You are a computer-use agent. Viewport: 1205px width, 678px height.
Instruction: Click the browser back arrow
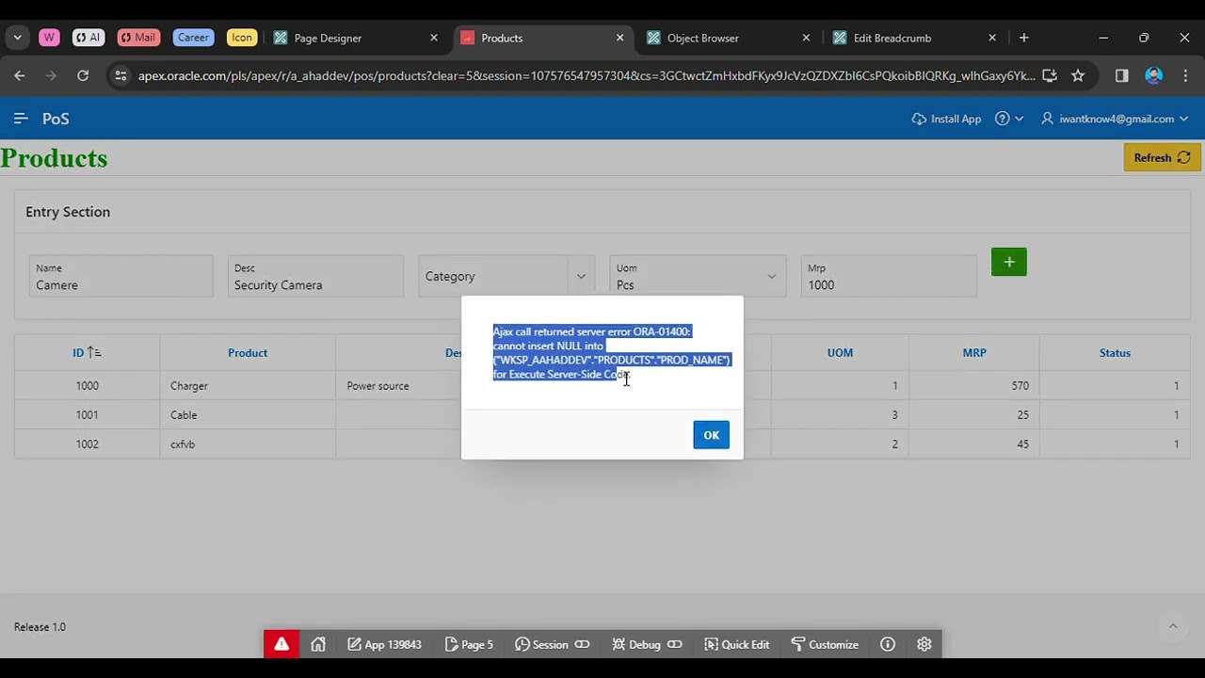[x=20, y=75]
